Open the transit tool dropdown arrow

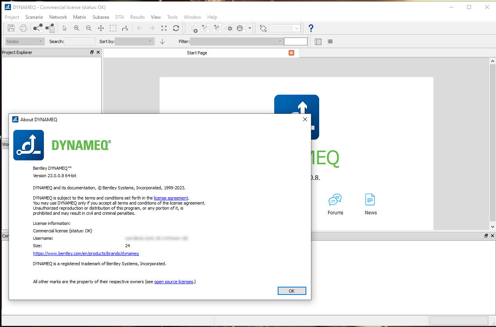tap(250, 28)
